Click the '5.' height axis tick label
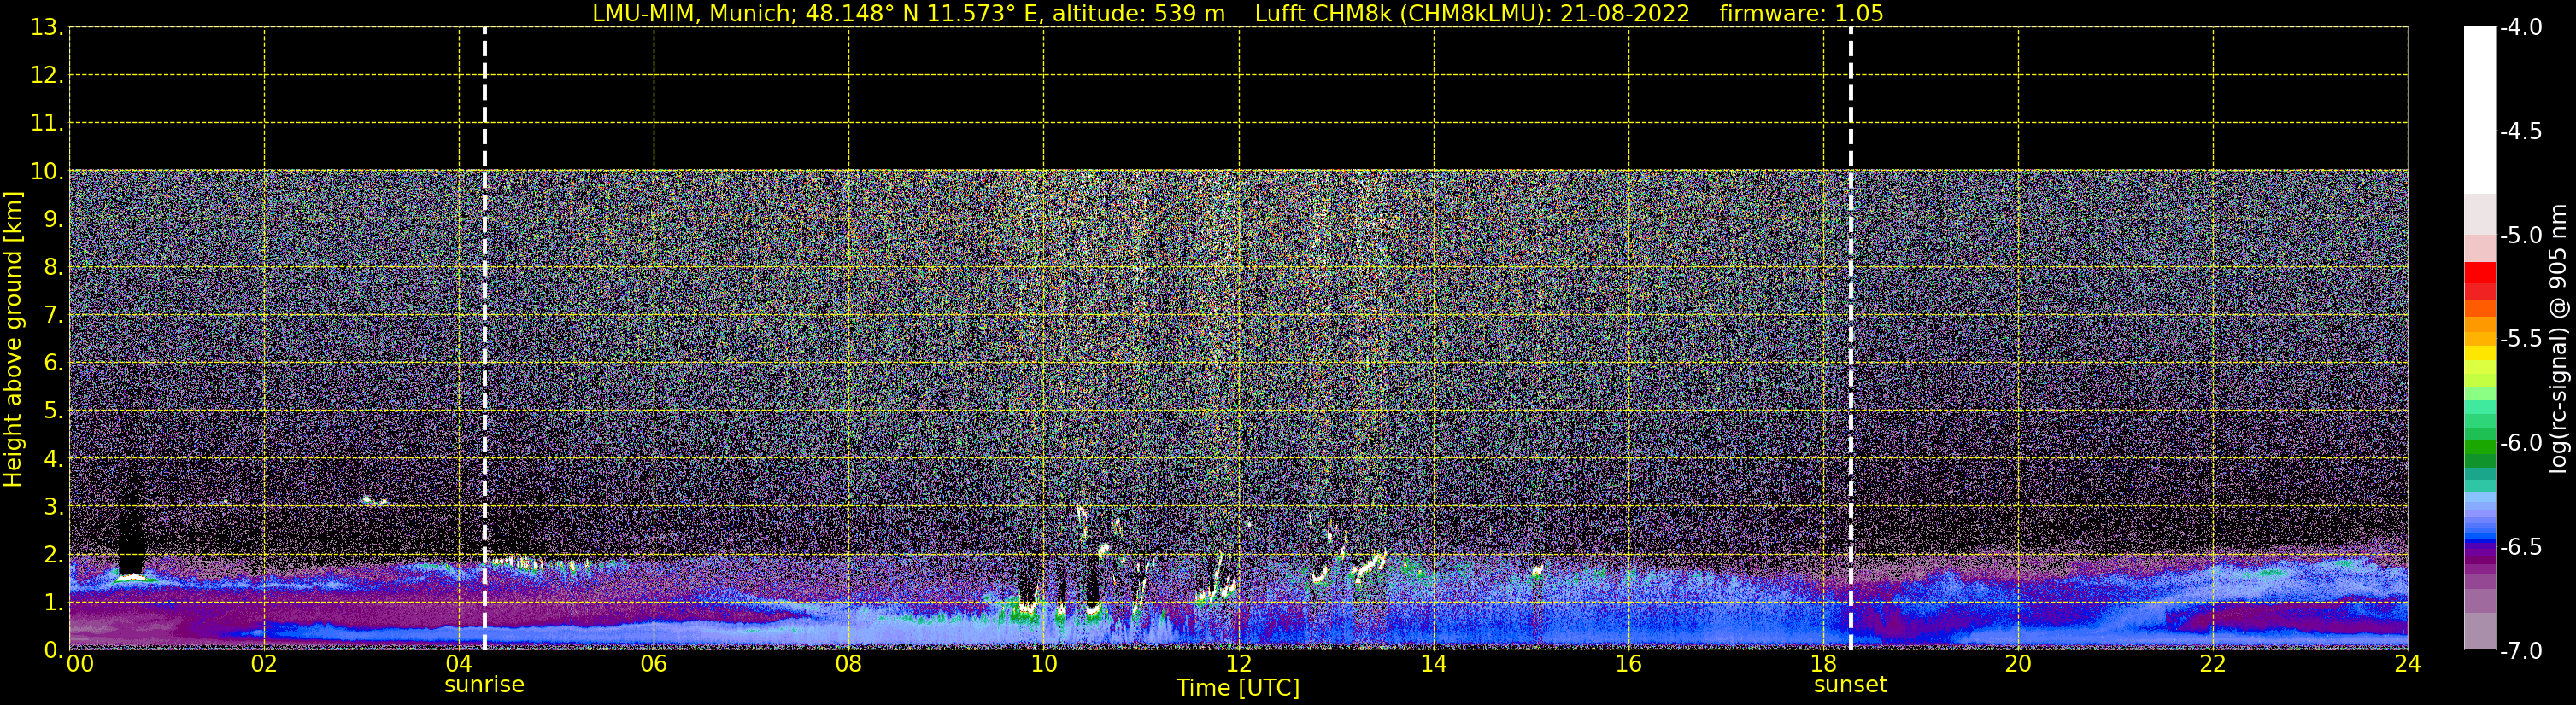The height and width of the screenshot is (705, 2576). click(x=53, y=411)
